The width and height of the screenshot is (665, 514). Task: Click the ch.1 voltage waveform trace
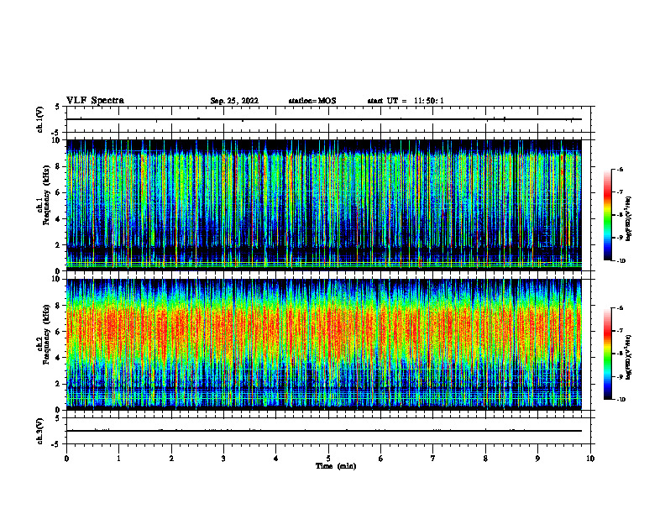click(x=323, y=119)
